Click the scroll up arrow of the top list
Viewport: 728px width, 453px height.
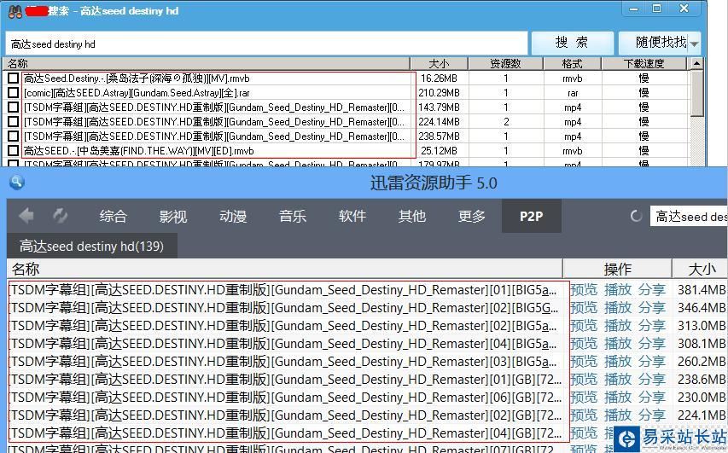(x=696, y=64)
